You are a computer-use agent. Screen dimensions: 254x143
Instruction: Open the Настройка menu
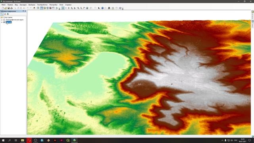53,5
